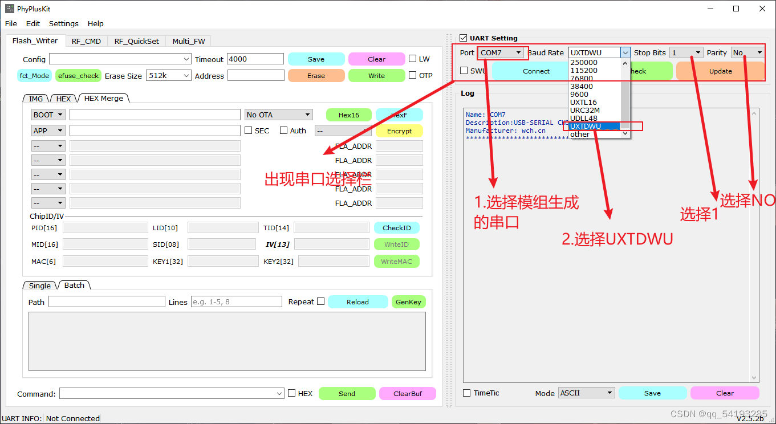
Task: Click the WriteID button
Action: pyautogui.click(x=397, y=244)
